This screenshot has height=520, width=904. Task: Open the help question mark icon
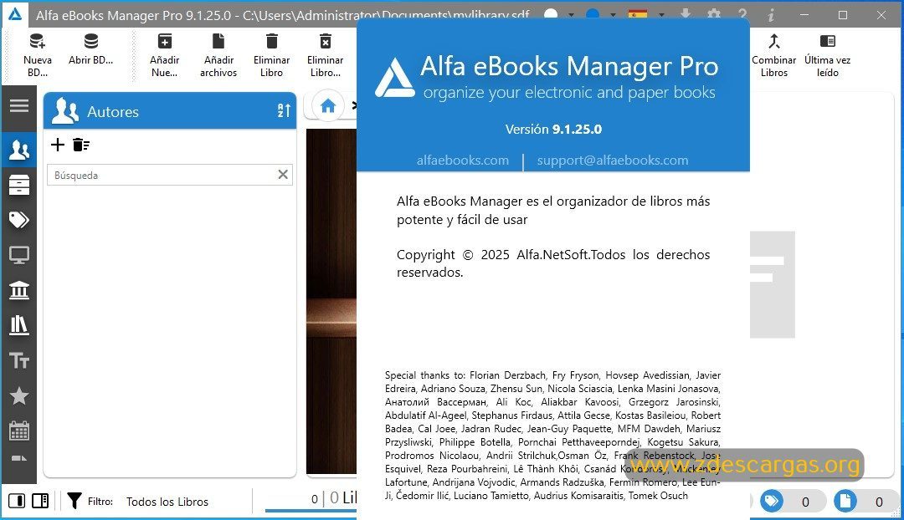[x=742, y=15]
